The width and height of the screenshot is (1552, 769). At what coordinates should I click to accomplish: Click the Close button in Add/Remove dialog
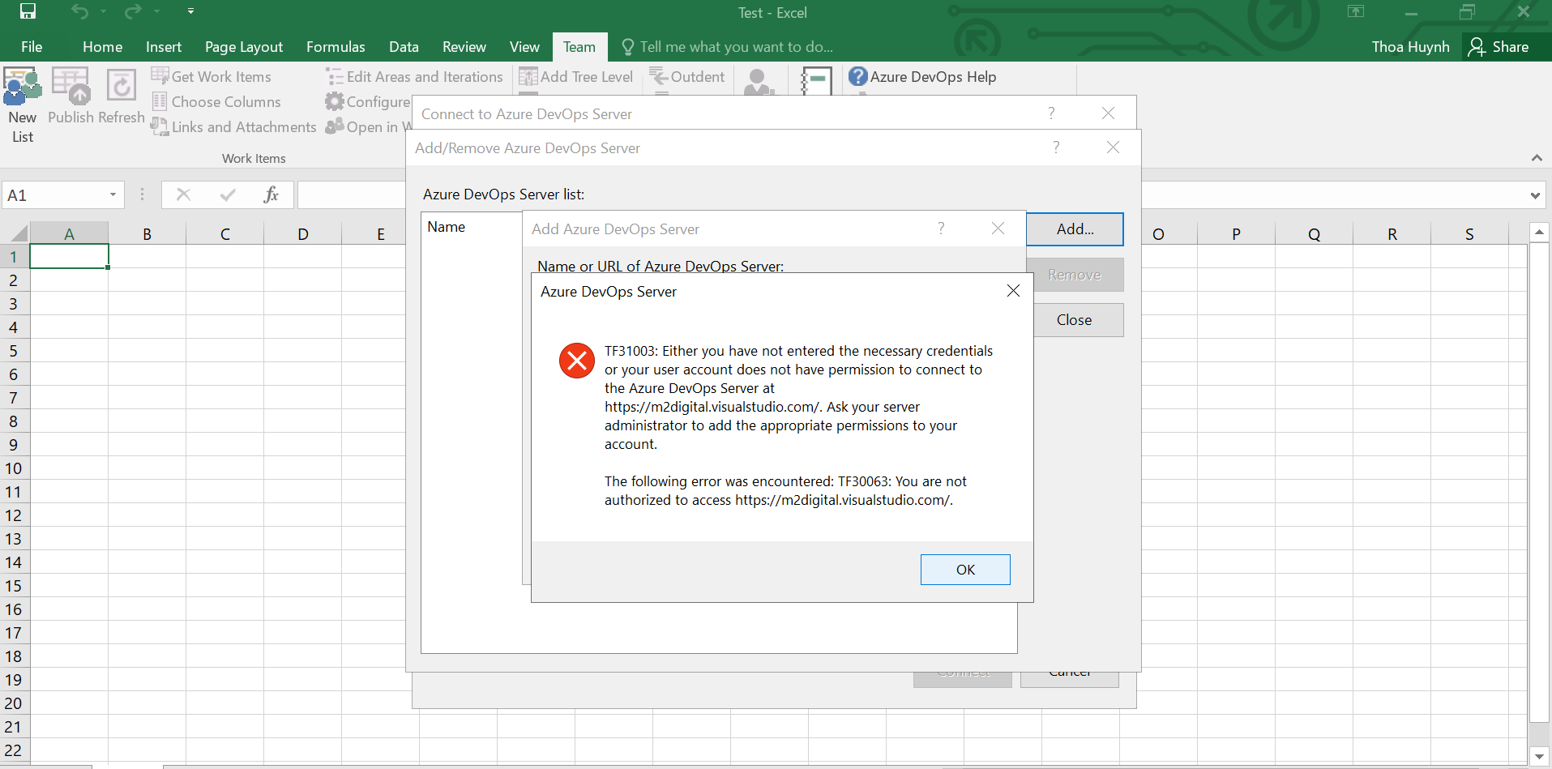click(1075, 319)
